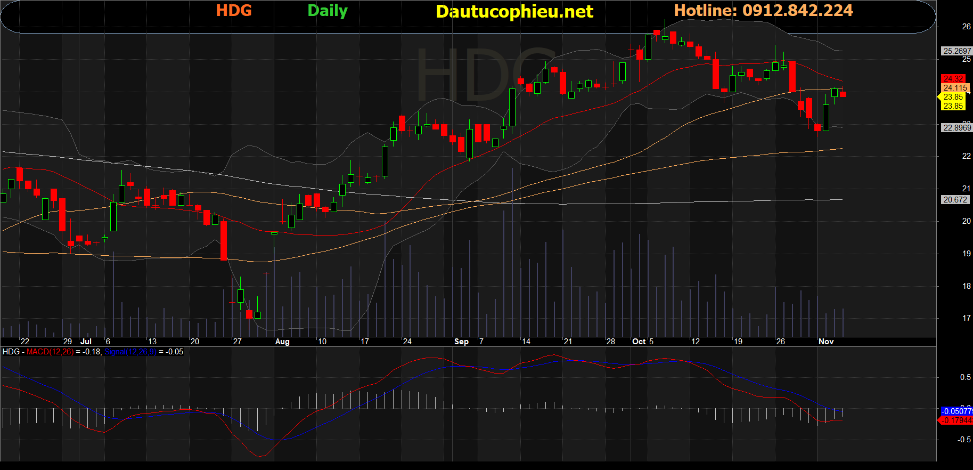Select date axis label 24 before Sep
The width and height of the screenshot is (973, 470).
407,342
